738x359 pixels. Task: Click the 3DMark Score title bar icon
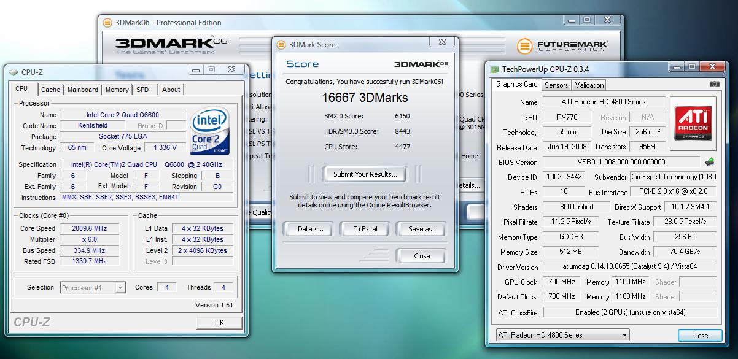(x=281, y=44)
